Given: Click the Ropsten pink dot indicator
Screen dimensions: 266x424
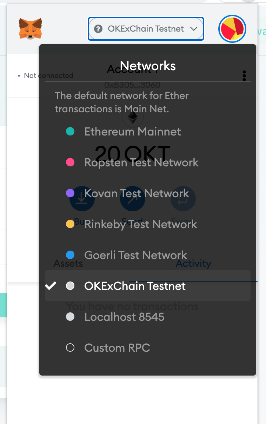Looking at the screenshot, I should [x=70, y=163].
